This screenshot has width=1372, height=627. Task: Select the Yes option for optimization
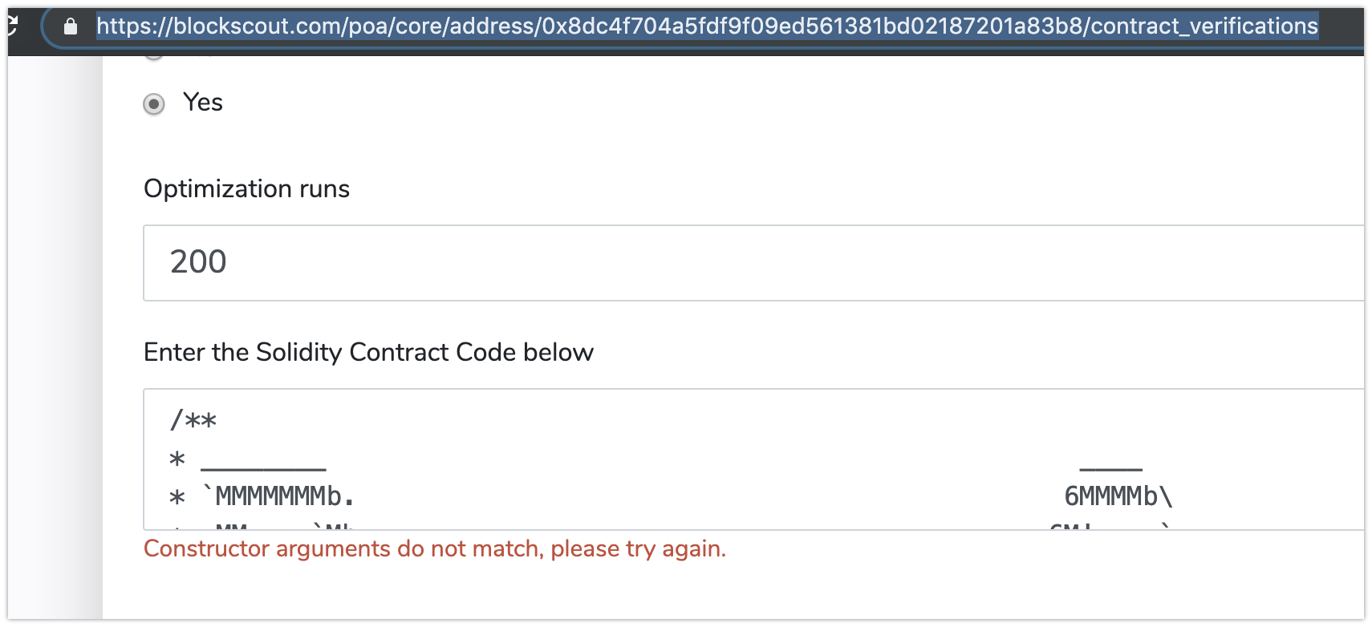pyautogui.click(x=153, y=104)
